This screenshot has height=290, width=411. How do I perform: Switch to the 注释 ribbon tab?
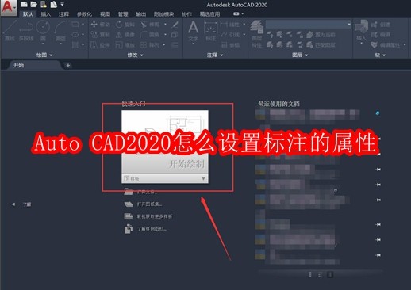tap(63, 14)
